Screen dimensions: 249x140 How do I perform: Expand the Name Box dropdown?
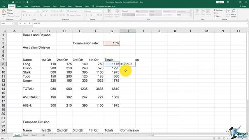(12, 23)
